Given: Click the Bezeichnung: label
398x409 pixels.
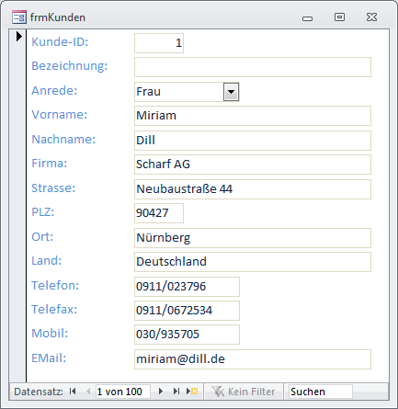Looking at the screenshot, I should pyautogui.click(x=70, y=66).
